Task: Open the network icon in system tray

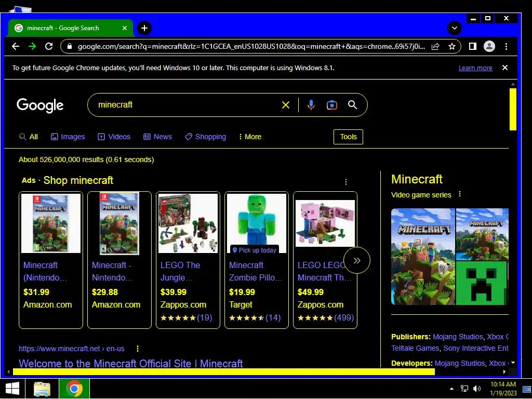Action: (464, 389)
